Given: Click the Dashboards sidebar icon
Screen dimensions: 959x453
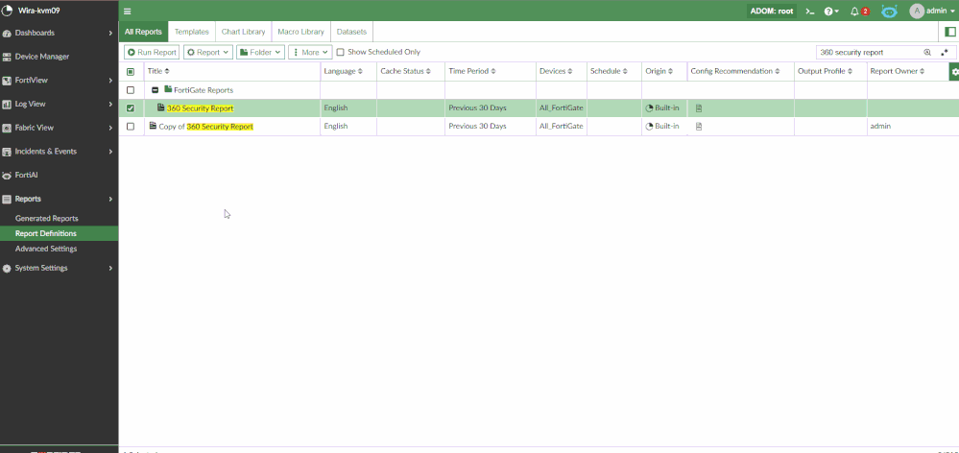Looking at the screenshot, I should [7, 33].
